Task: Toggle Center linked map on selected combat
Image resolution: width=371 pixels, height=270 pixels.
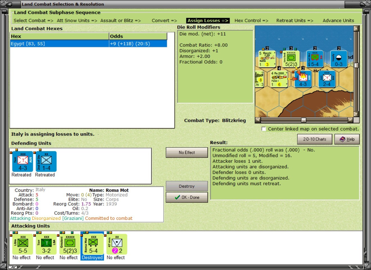Action: 264,129
